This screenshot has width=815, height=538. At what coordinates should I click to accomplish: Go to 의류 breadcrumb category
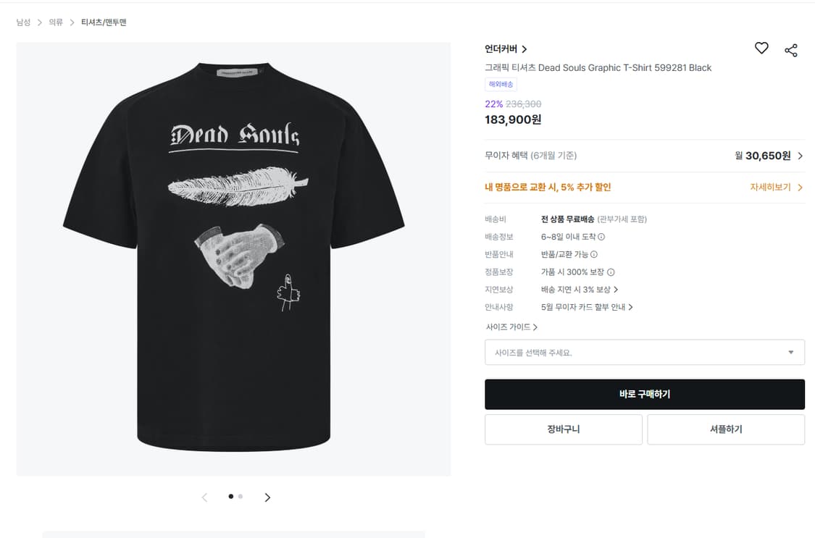pos(56,22)
